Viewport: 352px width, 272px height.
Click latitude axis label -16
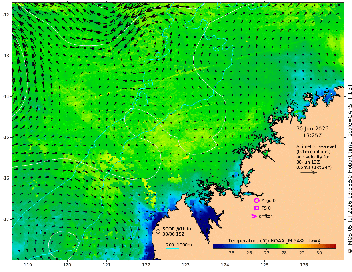click(x=6, y=178)
